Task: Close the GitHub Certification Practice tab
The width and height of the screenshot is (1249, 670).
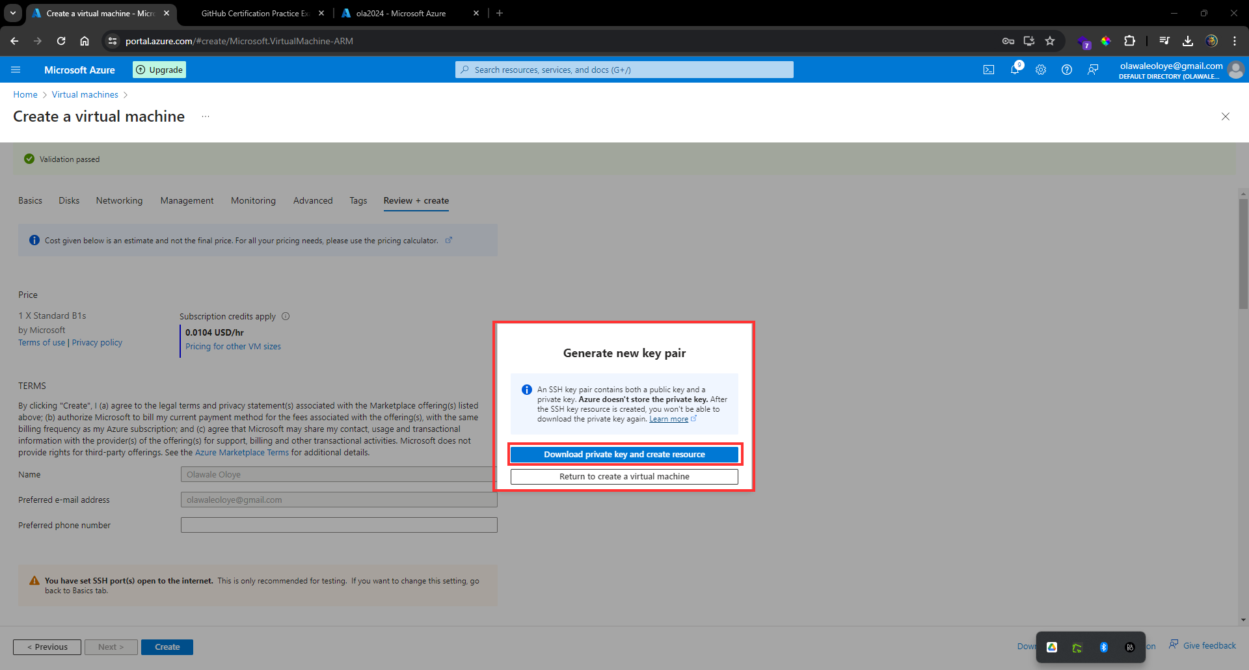Action: tap(321, 13)
